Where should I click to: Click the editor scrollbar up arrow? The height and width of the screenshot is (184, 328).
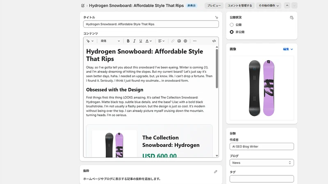[217, 47]
